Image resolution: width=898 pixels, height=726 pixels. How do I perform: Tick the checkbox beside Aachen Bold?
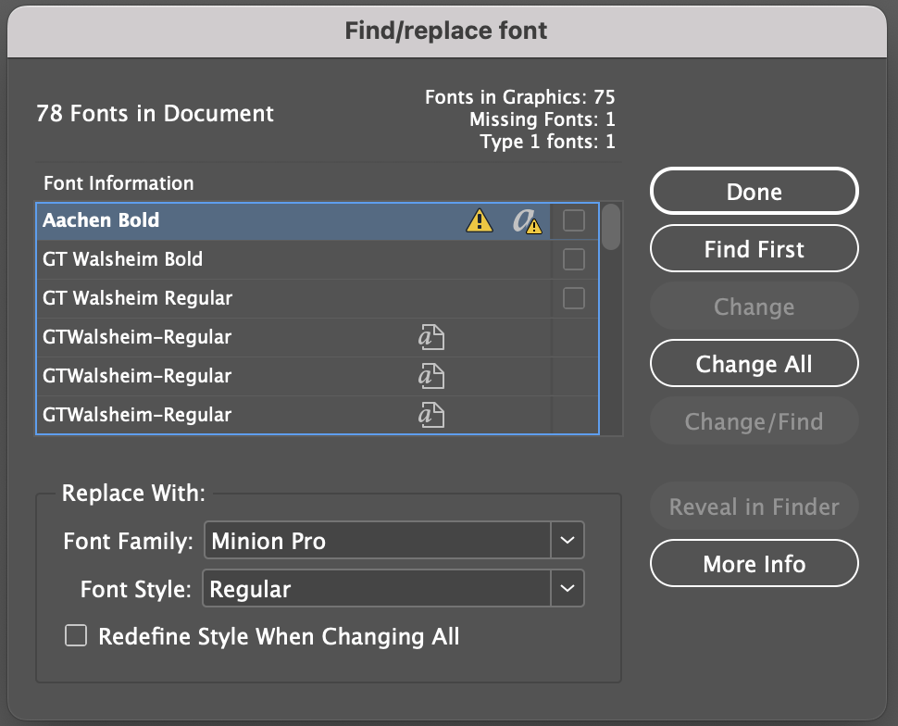574,220
